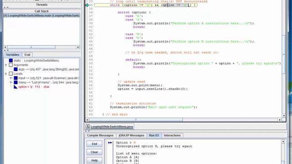Click the case 'B': line 42
Image resolution: width=292 pixels, height=164 pixels.
pos(134,34)
